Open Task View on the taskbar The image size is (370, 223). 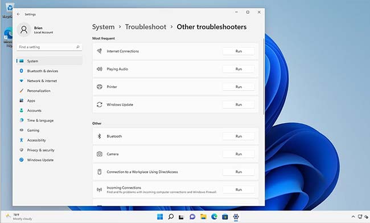pyautogui.click(x=181, y=217)
